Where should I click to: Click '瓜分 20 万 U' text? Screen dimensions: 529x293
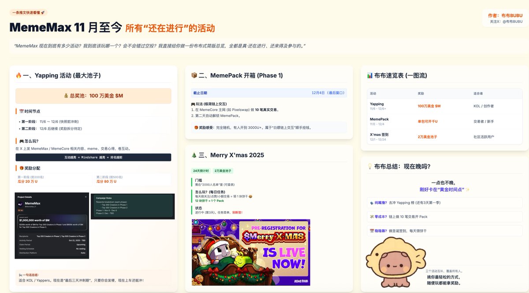[x=27, y=181]
